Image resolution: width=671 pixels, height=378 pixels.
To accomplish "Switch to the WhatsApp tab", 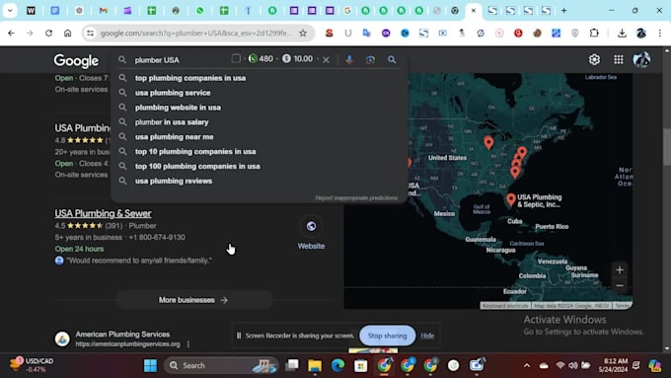I will pos(200,11).
